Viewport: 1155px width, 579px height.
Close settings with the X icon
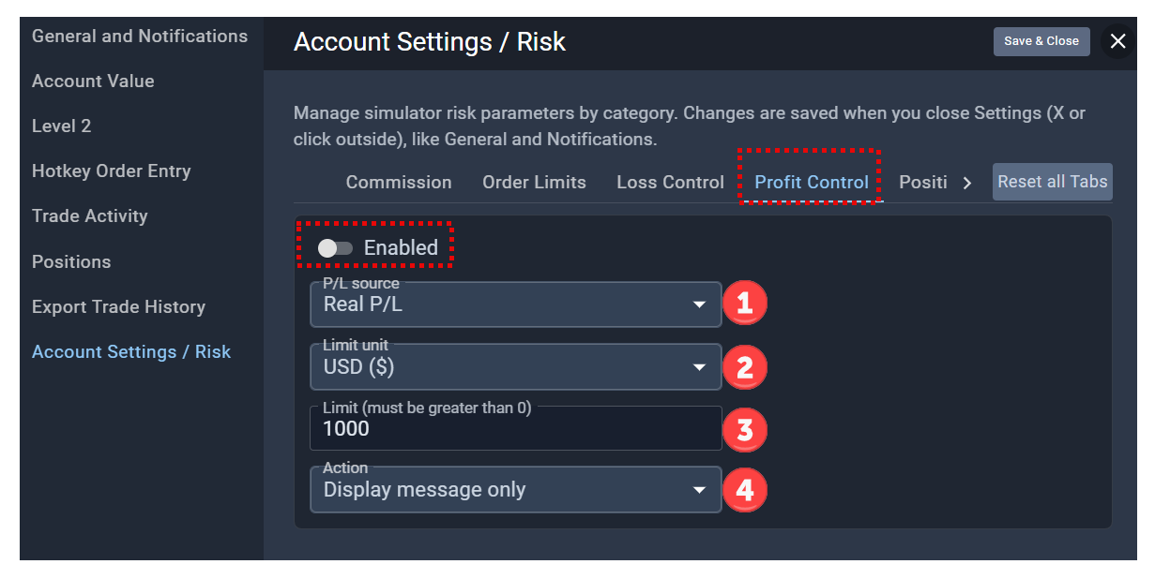(1117, 41)
